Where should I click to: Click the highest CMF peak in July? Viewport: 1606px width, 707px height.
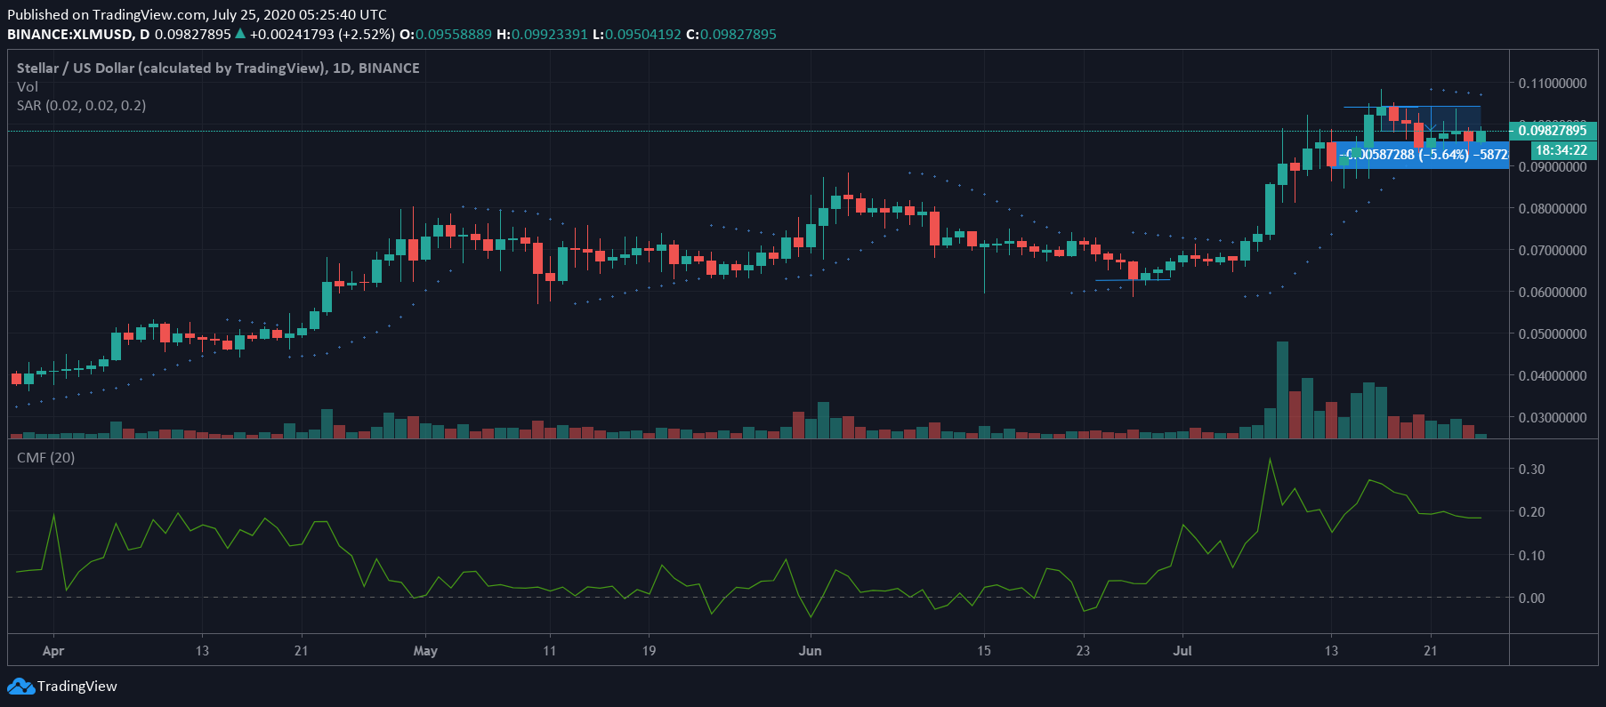1270,459
